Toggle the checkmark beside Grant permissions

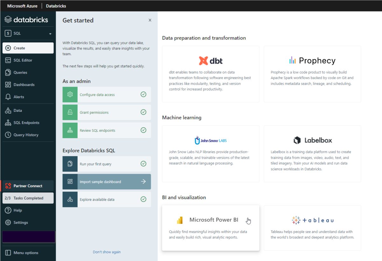click(x=143, y=112)
